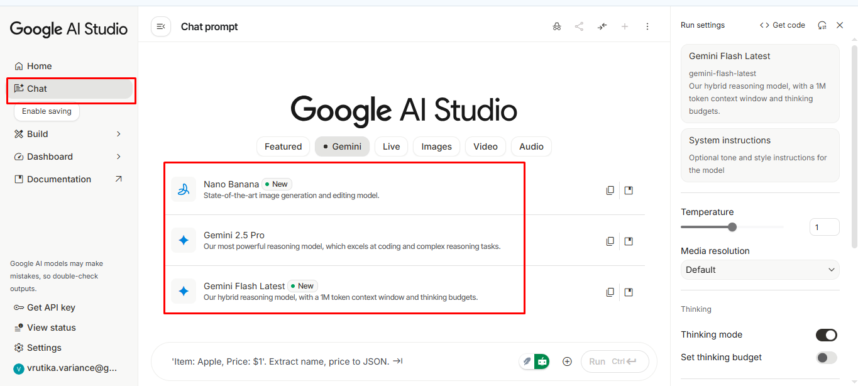
Task: Copy the Gemini 2.5 Pro model ID
Action: coord(610,241)
